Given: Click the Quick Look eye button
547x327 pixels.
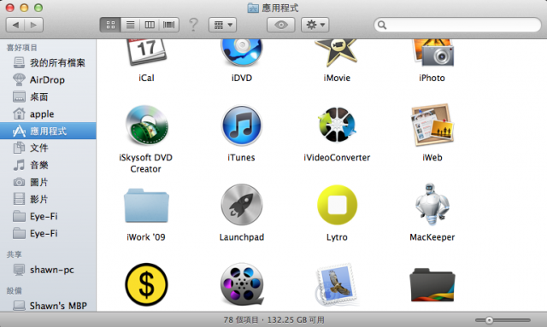Looking at the screenshot, I should click(281, 25).
